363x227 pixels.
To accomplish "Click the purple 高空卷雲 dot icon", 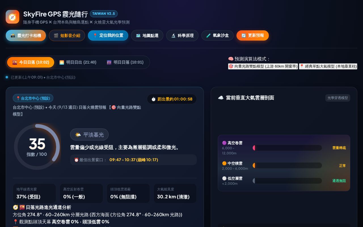I will pos(224,143).
